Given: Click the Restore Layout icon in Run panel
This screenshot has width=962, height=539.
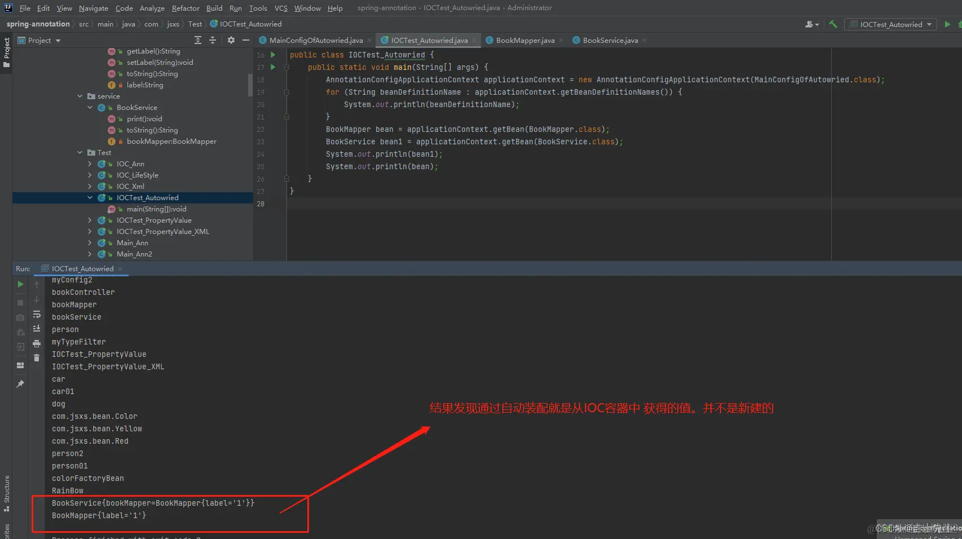Looking at the screenshot, I should (20, 365).
